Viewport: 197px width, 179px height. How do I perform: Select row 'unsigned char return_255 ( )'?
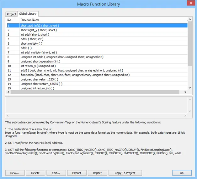tap(97, 79)
